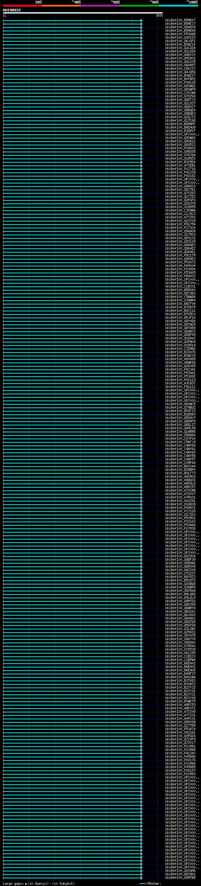Select hit label UniRef100_B6RNM7
The height and width of the screenshot is (886, 201).
coord(180,124)
